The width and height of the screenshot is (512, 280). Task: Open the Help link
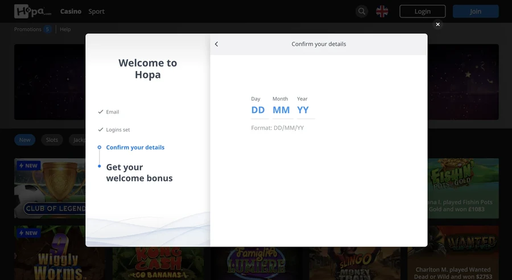click(65, 30)
